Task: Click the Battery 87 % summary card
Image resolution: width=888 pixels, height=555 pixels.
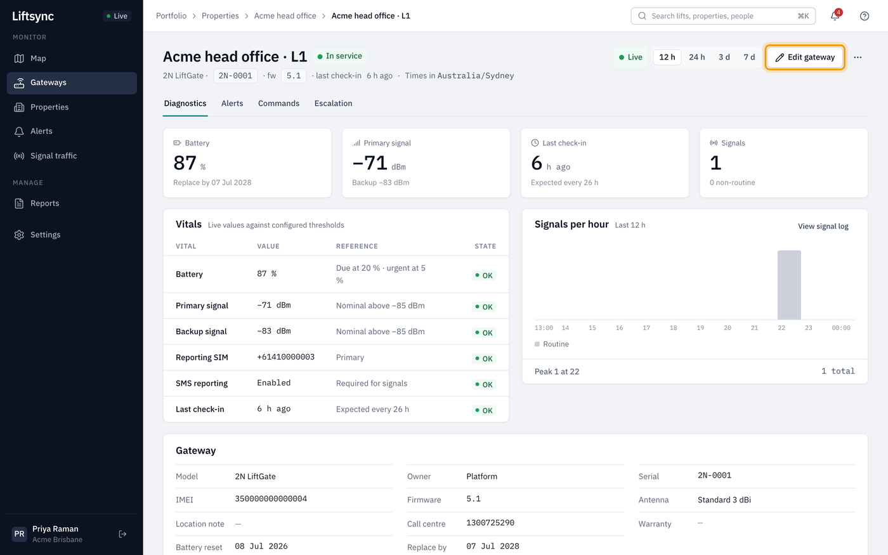Action: [247, 163]
